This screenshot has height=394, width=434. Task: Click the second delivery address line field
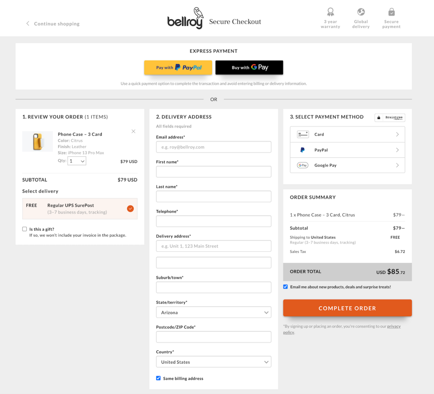coord(214,263)
